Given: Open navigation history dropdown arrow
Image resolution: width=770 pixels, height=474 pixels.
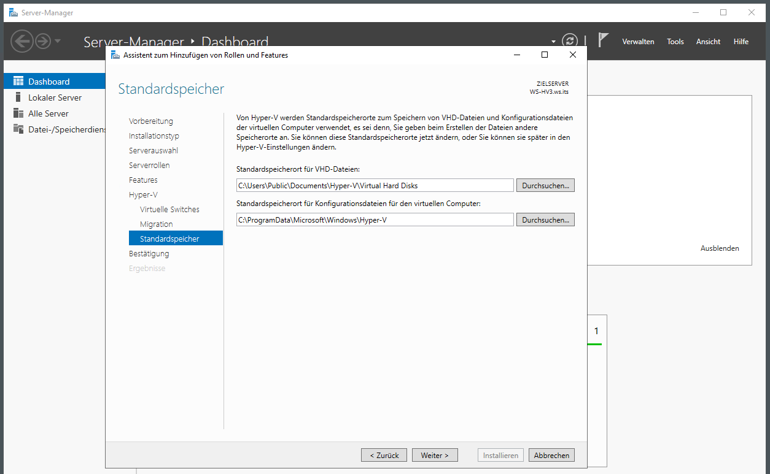Looking at the screenshot, I should [x=58, y=41].
